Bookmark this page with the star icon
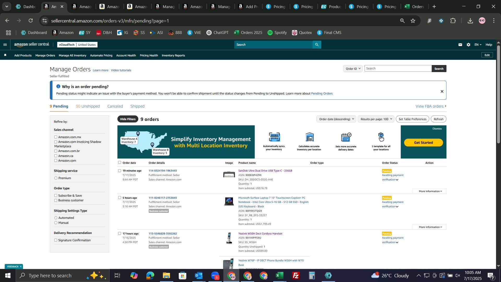Screen dimensions: 501x282 point(413,21)
